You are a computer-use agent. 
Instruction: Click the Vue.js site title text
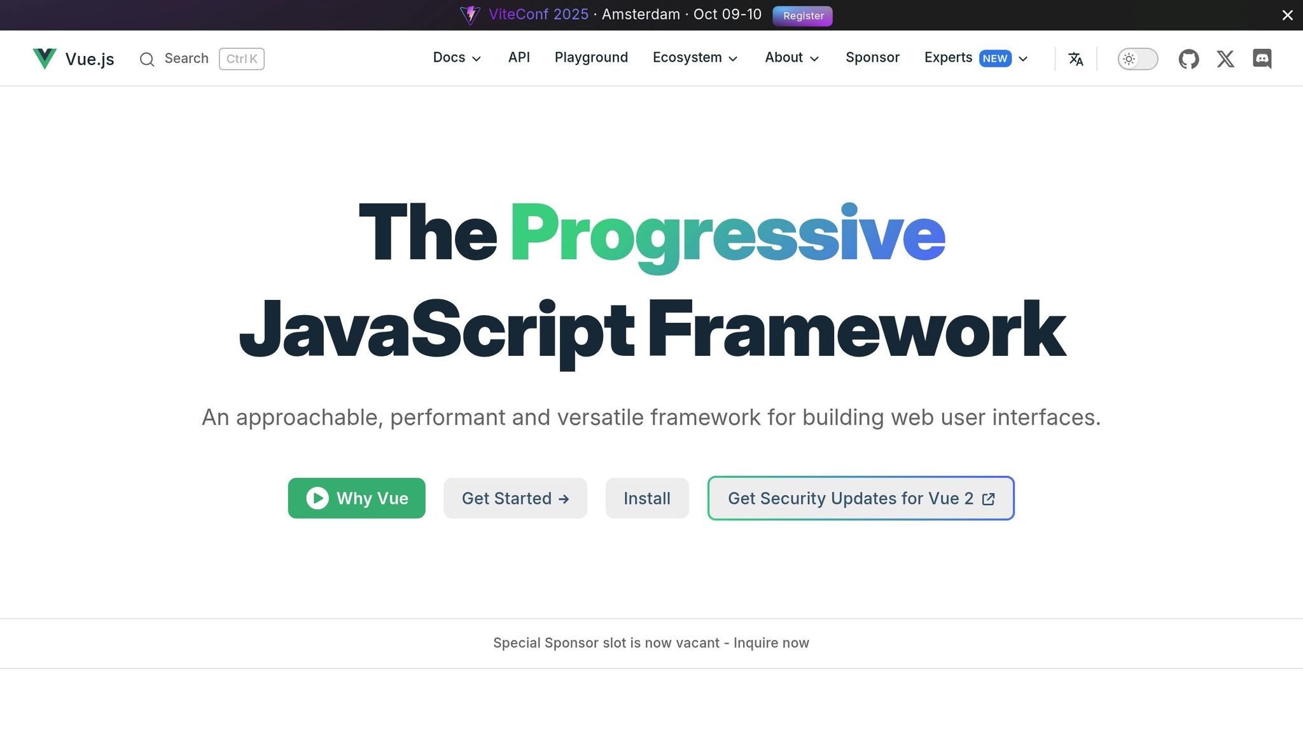click(x=90, y=59)
